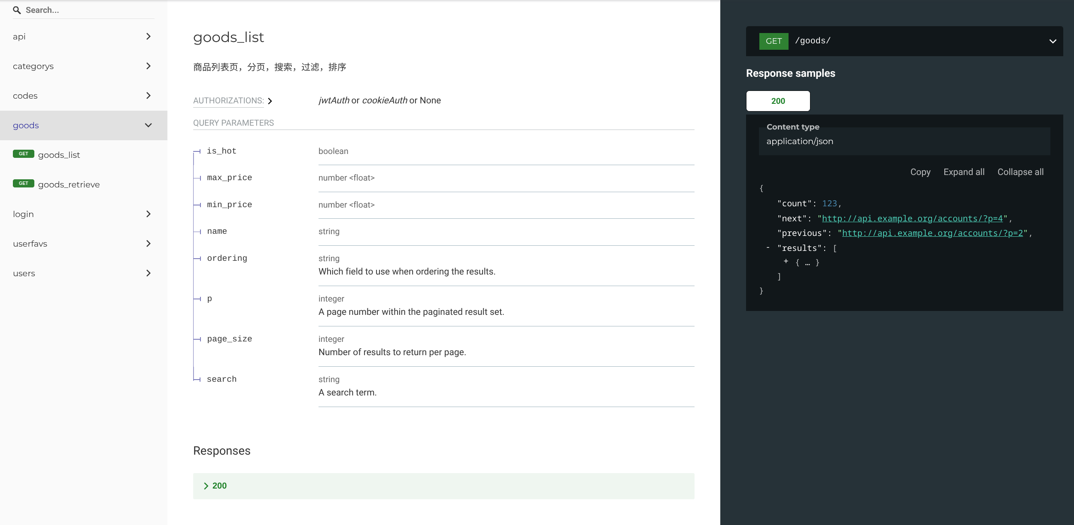Select the 200 response sample tab
The height and width of the screenshot is (525, 1074).
pos(777,101)
